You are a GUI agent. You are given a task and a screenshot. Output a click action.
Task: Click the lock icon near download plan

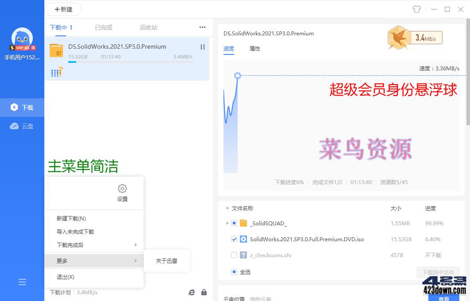point(204,292)
